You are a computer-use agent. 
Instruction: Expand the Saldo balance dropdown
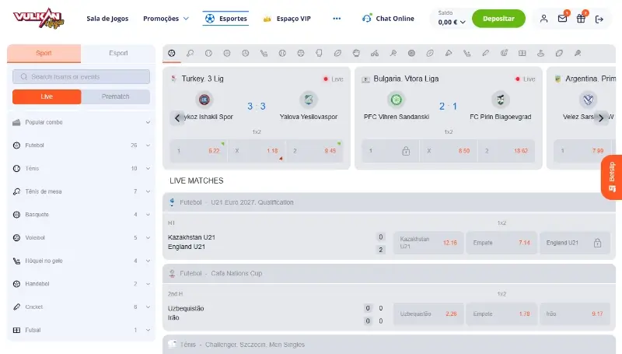(452, 23)
